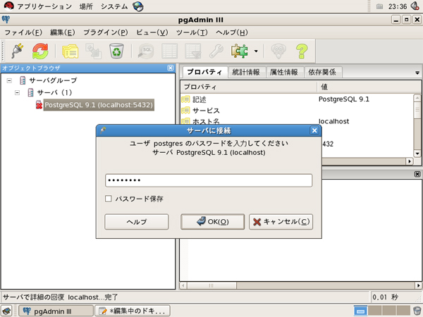
Task: Click the recycle bin drop icon
Action: tap(116, 51)
